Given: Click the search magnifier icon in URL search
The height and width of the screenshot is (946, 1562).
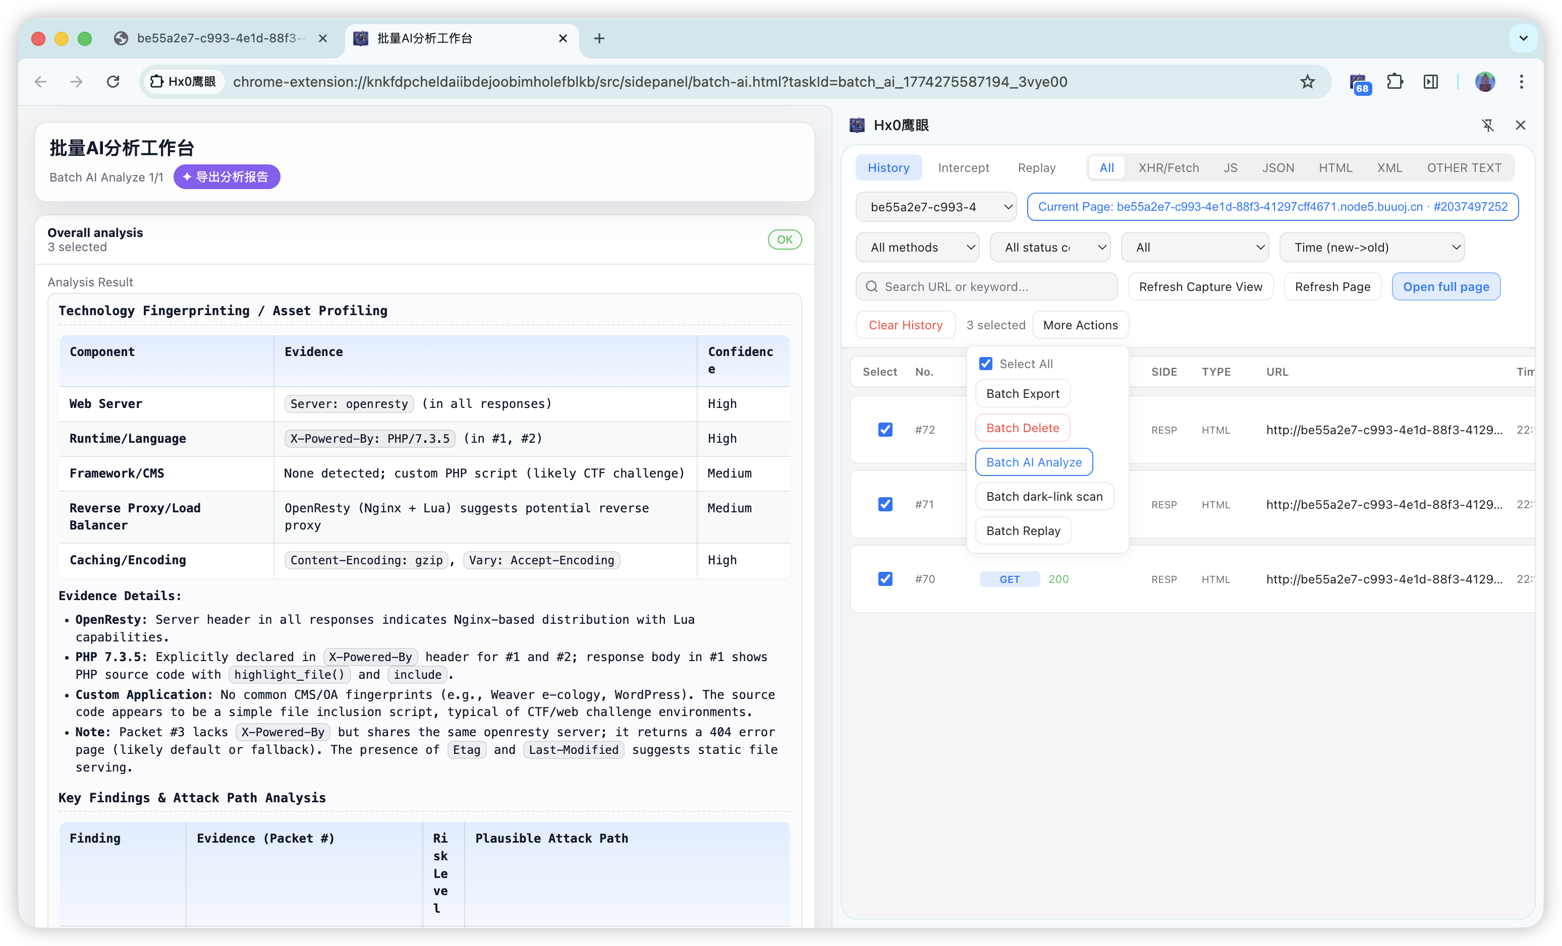Looking at the screenshot, I should click(872, 287).
